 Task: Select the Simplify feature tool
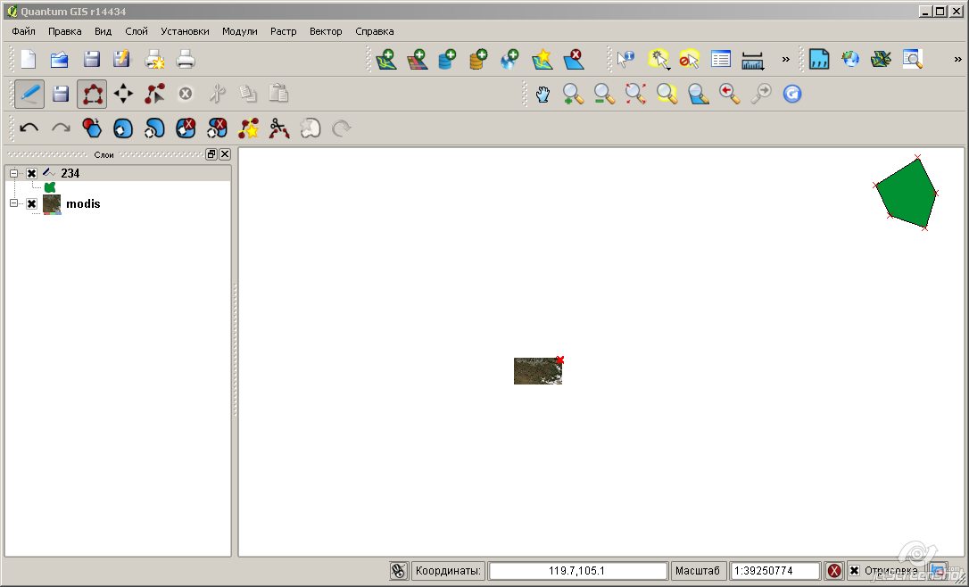[92, 128]
